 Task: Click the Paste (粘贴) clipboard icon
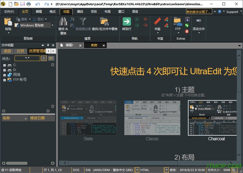8,21
